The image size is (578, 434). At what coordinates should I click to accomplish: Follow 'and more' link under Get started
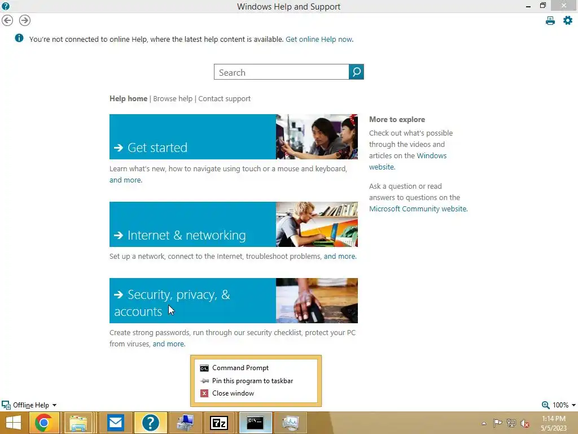[x=125, y=180]
